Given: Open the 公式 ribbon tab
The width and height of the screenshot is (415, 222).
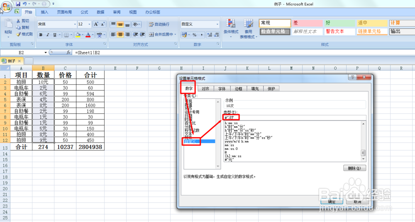Looking at the screenshot, I should 84,12.
